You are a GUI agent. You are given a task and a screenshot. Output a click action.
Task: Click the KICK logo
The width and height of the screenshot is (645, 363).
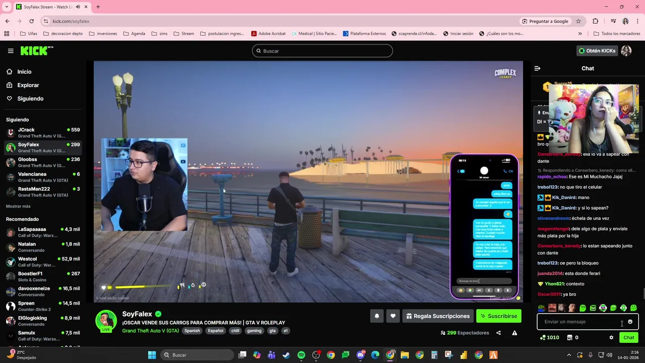pos(36,50)
